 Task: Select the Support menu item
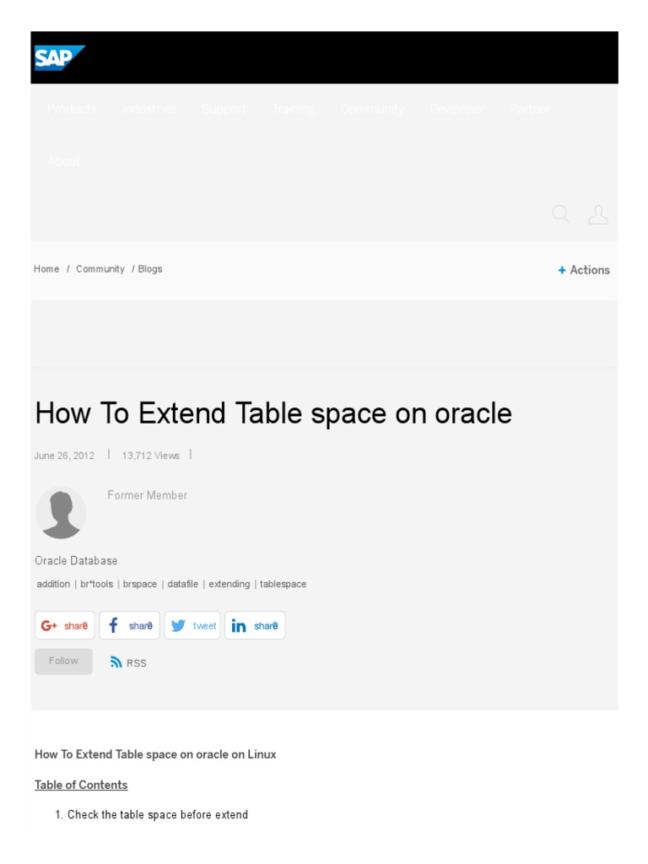coord(224,109)
